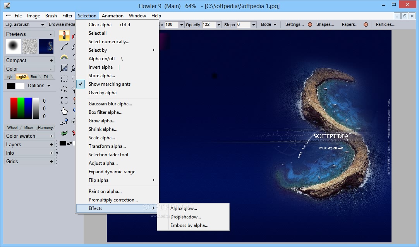This screenshot has height=247, width=419.
Task: Minimize the inner document window
Action: point(397,16)
